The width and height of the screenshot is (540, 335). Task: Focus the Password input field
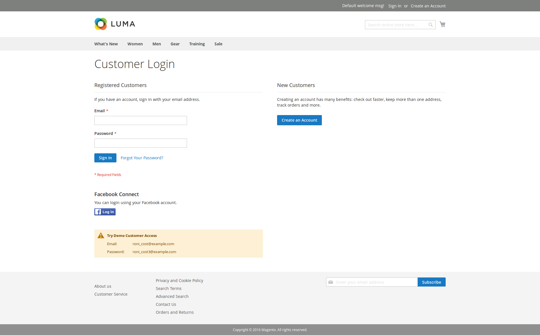[x=141, y=143]
